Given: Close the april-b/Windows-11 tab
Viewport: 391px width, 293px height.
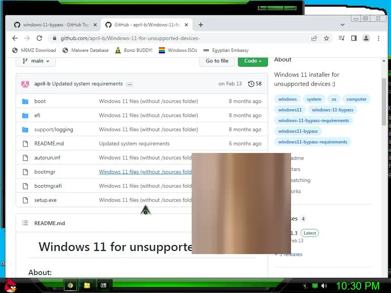Looking at the screenshot, I should point(186,25).
